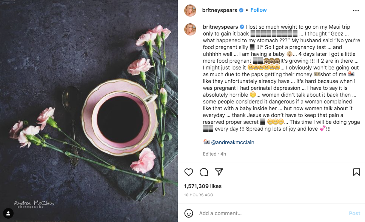Open the three-dot more options menu
The image size is (365, 222).
(356, 11)
